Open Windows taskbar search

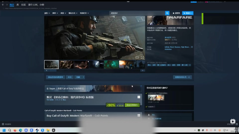[x=10, y=130]
